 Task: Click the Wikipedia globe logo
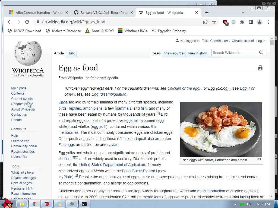(x=28, y=53)
